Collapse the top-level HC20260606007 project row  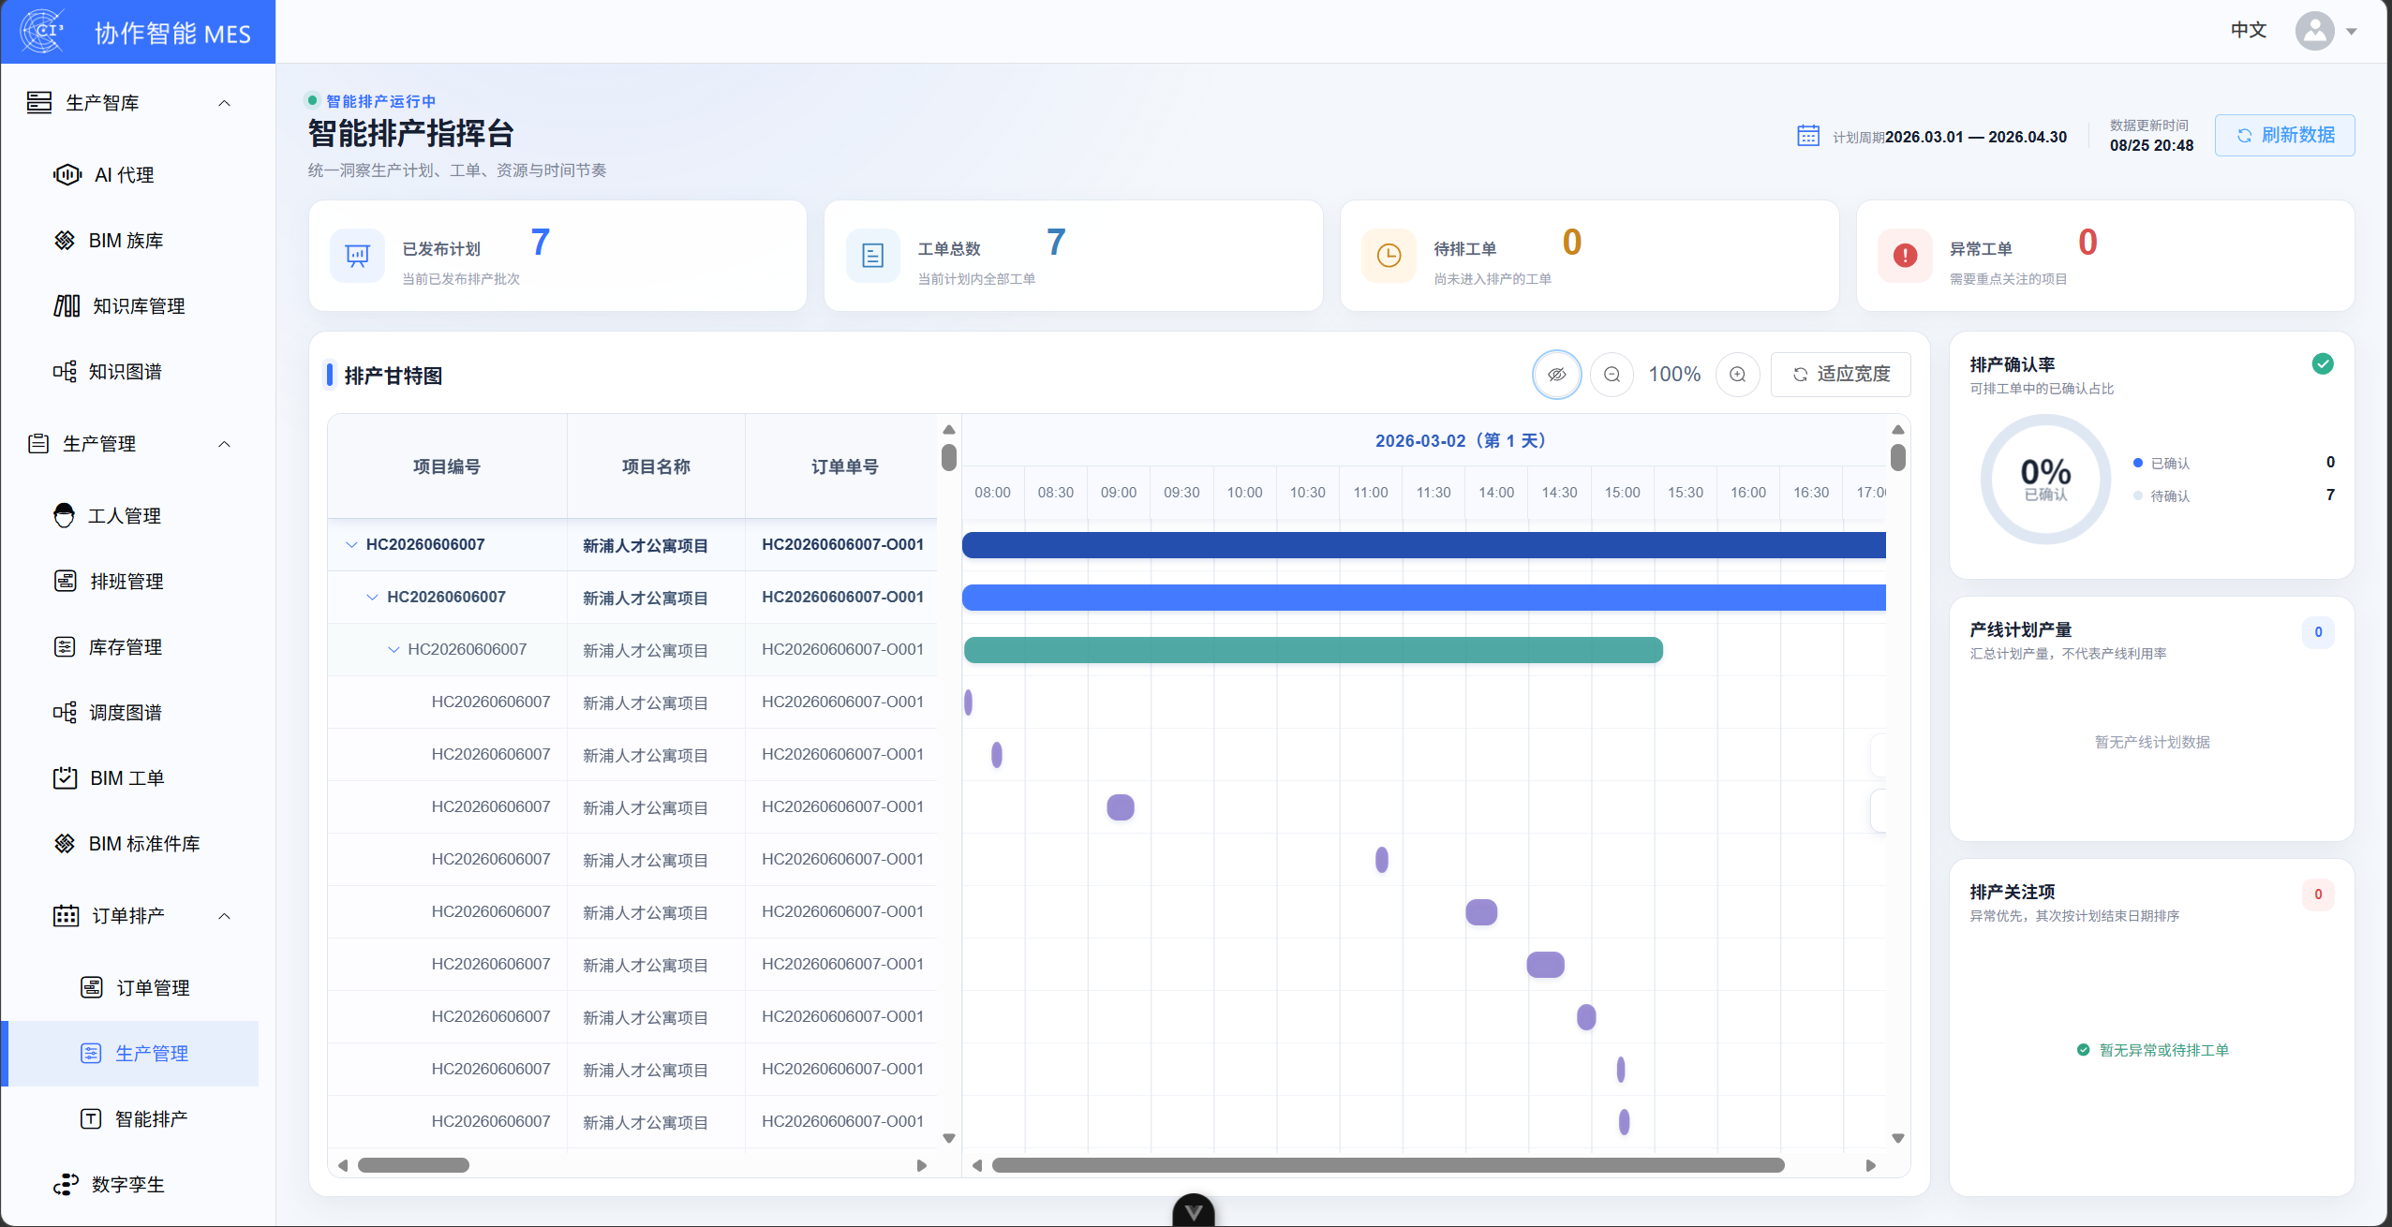351,544
